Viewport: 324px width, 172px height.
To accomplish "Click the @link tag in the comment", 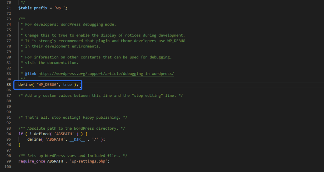I will pos(31,74).
